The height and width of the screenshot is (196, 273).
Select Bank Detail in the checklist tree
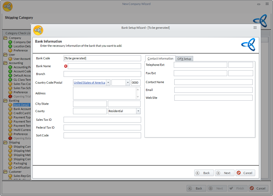pyautogui.click(x=21, y=105)
